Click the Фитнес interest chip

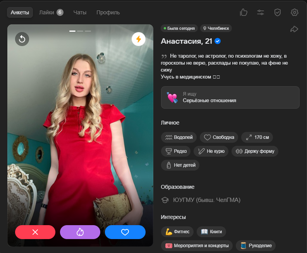177,232
